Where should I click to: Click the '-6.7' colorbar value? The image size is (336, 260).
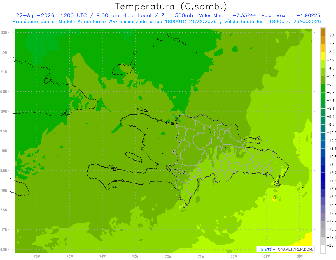click(331, 92)
